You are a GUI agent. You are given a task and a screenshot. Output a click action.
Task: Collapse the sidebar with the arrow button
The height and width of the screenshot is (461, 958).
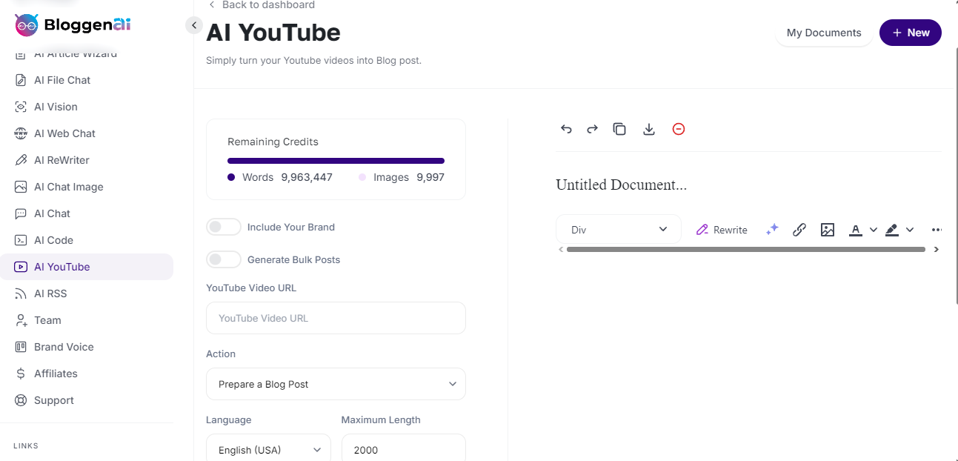[194, 25]
